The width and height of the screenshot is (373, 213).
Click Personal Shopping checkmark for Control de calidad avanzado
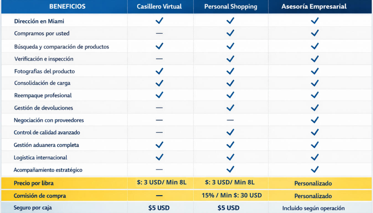click(230, 132)
